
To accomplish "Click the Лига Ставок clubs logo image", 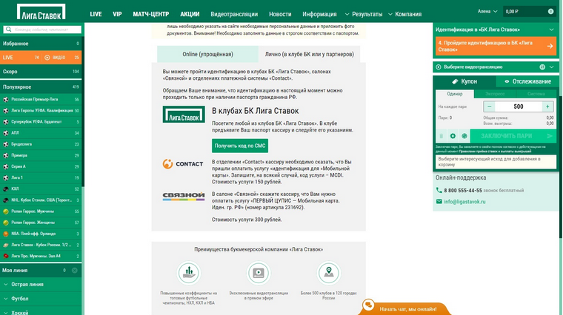I will click(x=184, y=114).
